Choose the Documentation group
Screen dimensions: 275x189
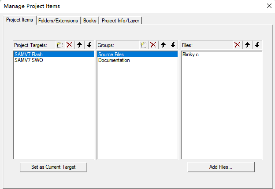click(x=114, y=60)
